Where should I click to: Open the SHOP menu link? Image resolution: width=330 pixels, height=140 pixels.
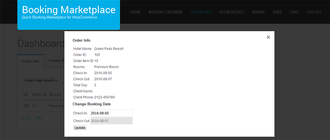coord(278,12)
